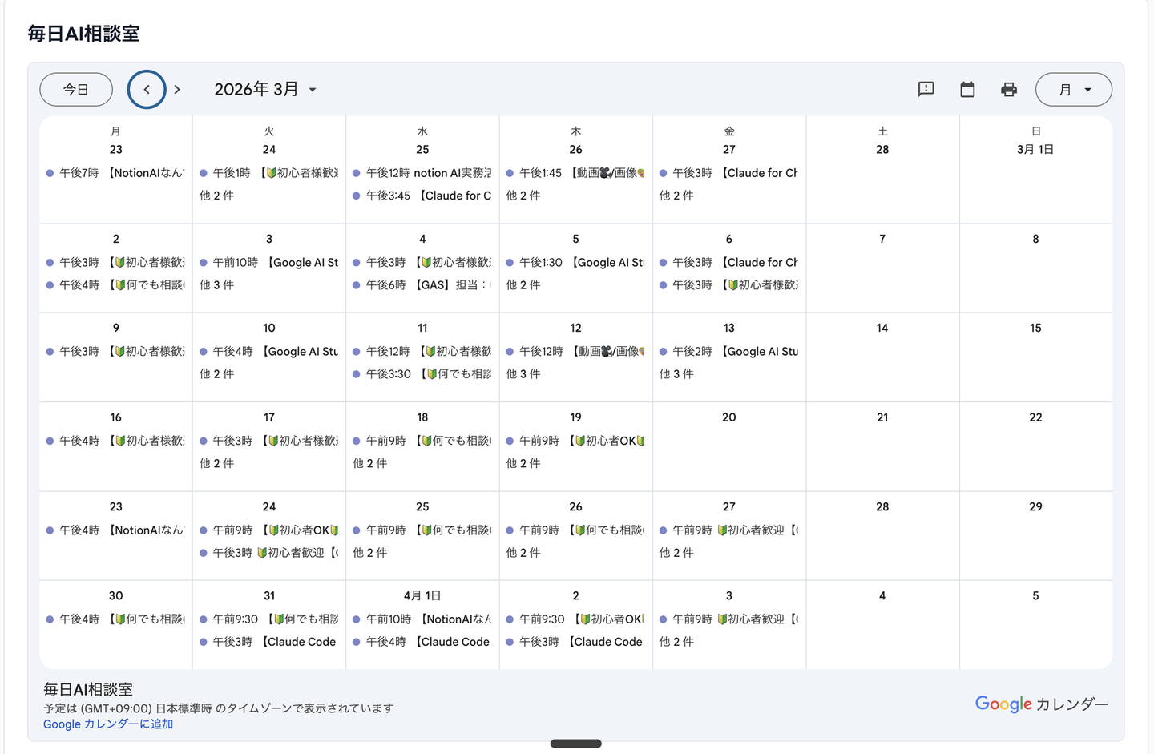Open the 午後7時 NotionAI event on Feb 23
This screenshot has height=754, width=1154.
coord(115,173)
